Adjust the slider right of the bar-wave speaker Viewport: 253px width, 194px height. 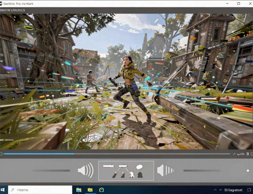[202, 170]
